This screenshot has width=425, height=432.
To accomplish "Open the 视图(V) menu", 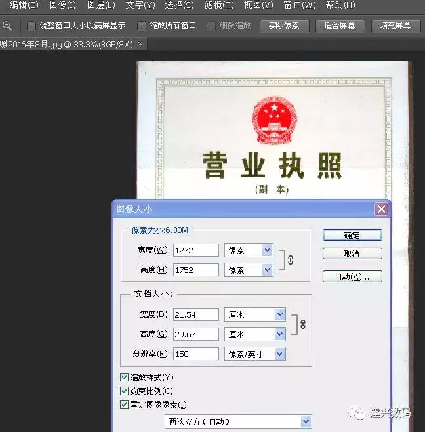I will point(258,5).
